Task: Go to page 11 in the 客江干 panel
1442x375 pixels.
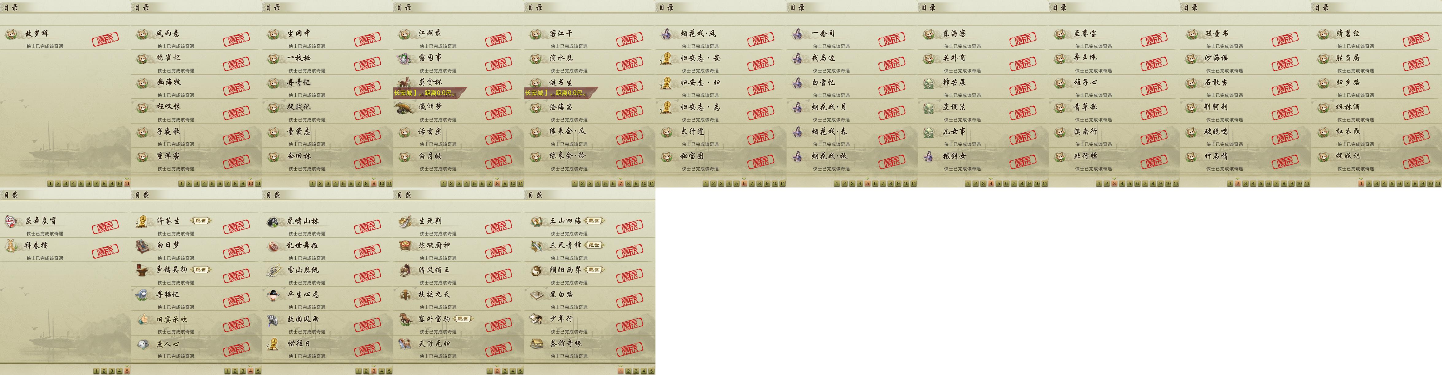Action: click(651, 183)
